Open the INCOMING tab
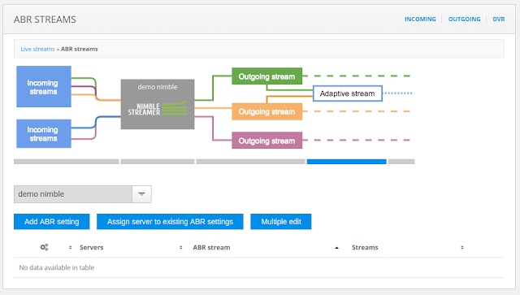The width and height of the screenshot is (520, 295). (x=420, y=20)
